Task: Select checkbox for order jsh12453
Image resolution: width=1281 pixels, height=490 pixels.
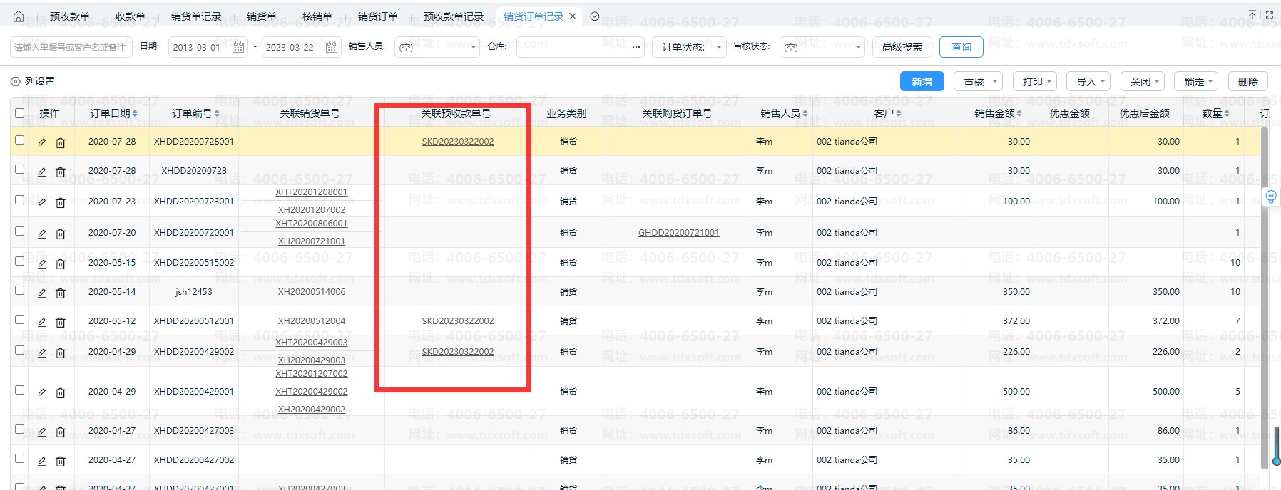Action: (x=20, y=291)
